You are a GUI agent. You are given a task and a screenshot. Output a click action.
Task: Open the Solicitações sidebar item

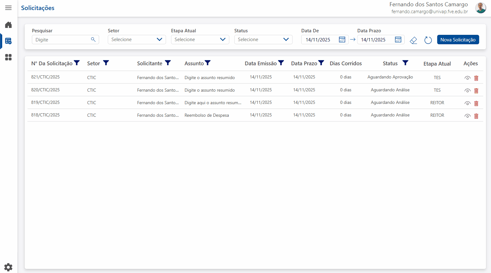coord(8,41)
